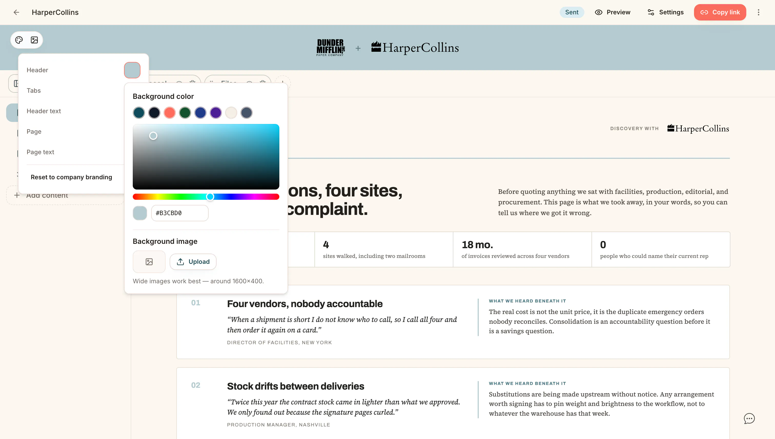Pick the purple preset swatch
775x439 pixels.
216,113
